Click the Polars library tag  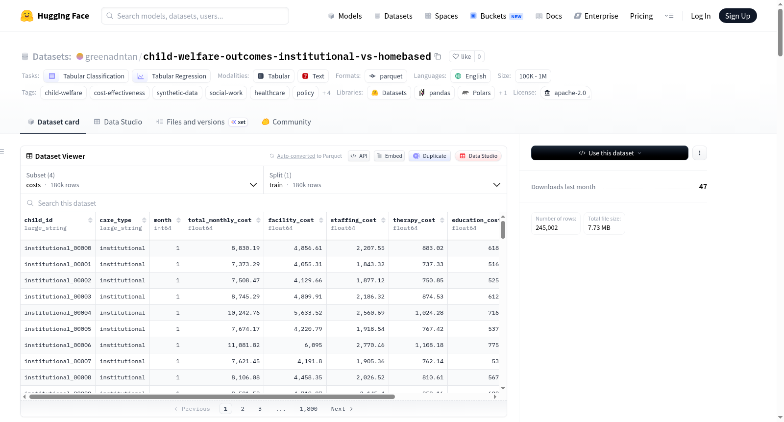click(476, 93)
